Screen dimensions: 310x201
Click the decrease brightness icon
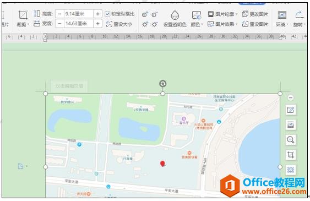click(x=155, y=24)
